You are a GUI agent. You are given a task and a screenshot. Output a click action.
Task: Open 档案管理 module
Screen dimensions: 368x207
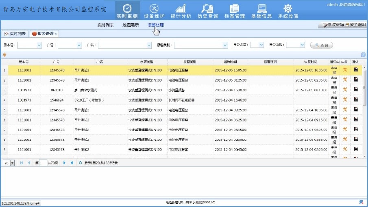click(235, 11)
